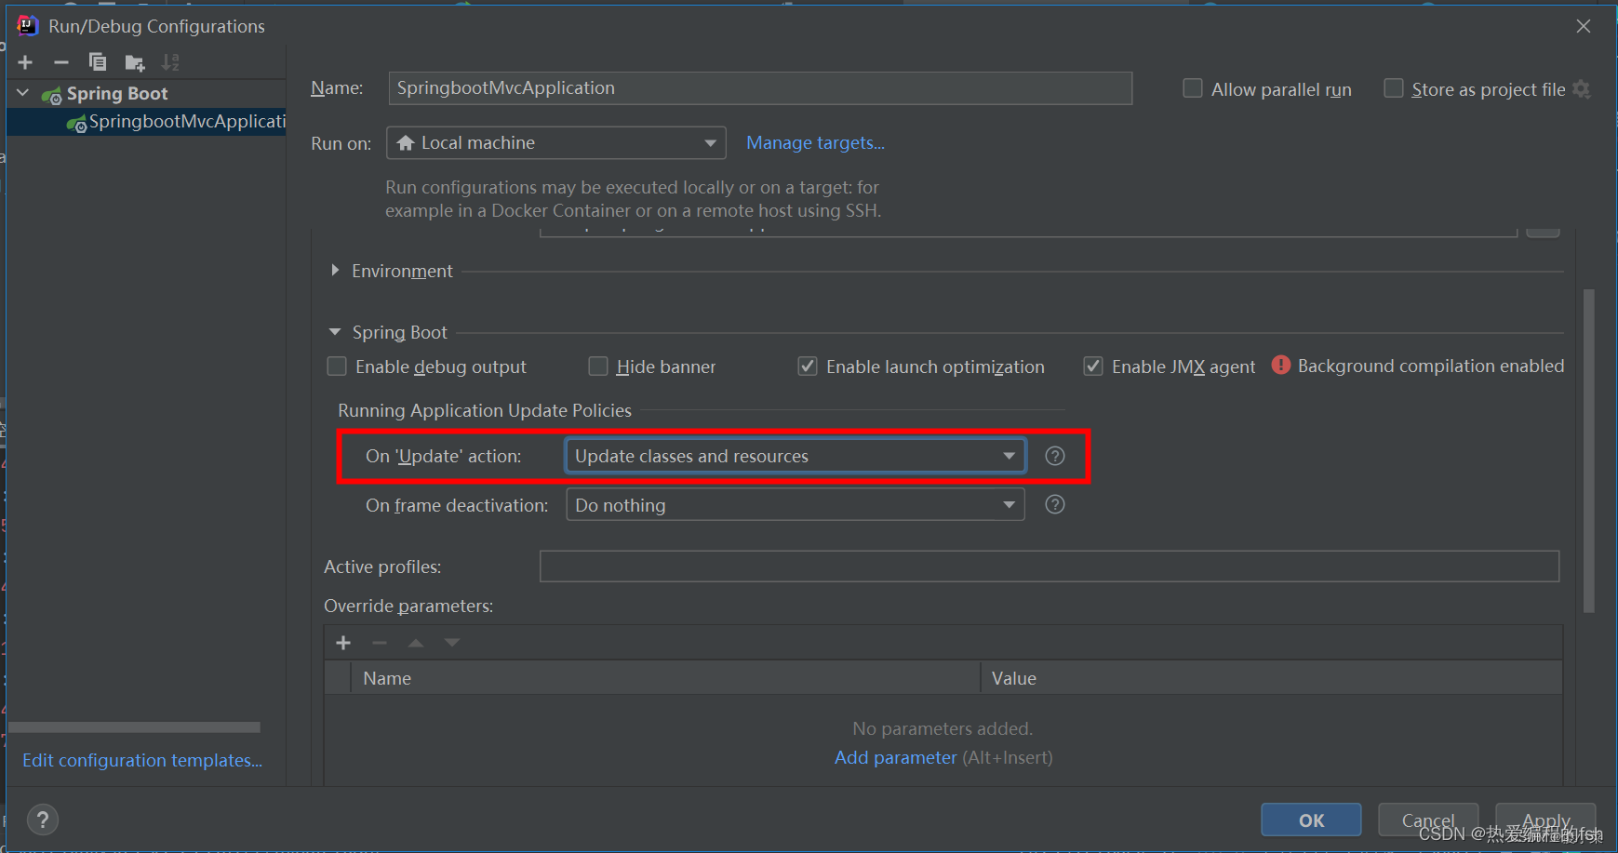Click the Name column header

(665, 678)
